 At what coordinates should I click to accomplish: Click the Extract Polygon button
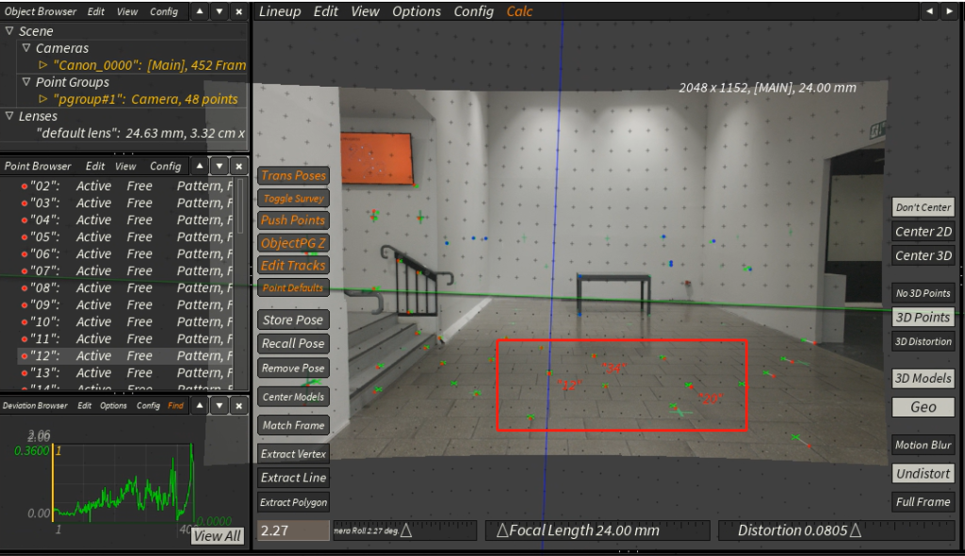(293, 502)
